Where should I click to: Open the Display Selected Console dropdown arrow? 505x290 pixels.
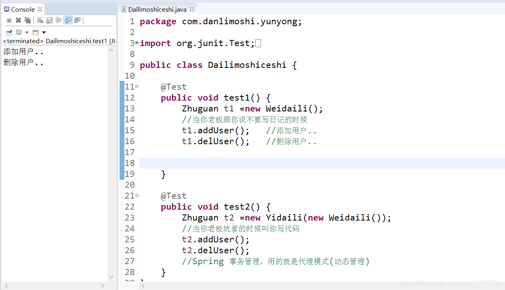coord(27,32)
